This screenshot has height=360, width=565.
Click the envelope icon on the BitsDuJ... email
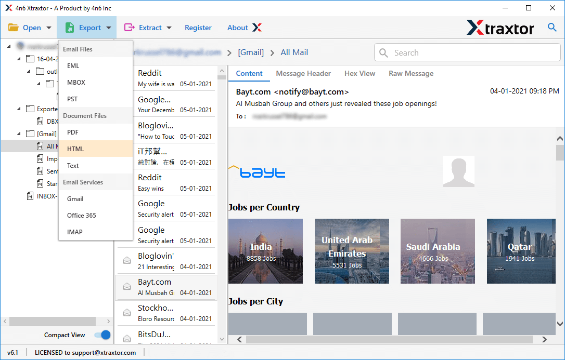click(x=127, y=338)
